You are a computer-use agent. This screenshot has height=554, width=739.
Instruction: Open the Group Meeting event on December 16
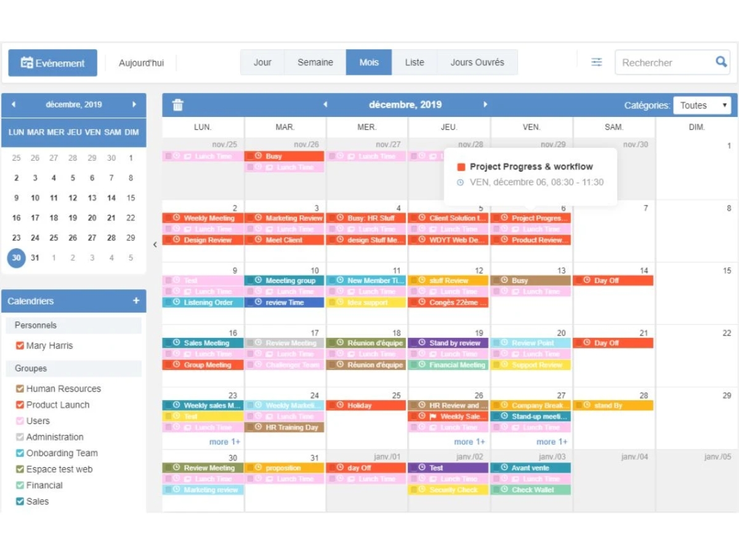point(203,365)
